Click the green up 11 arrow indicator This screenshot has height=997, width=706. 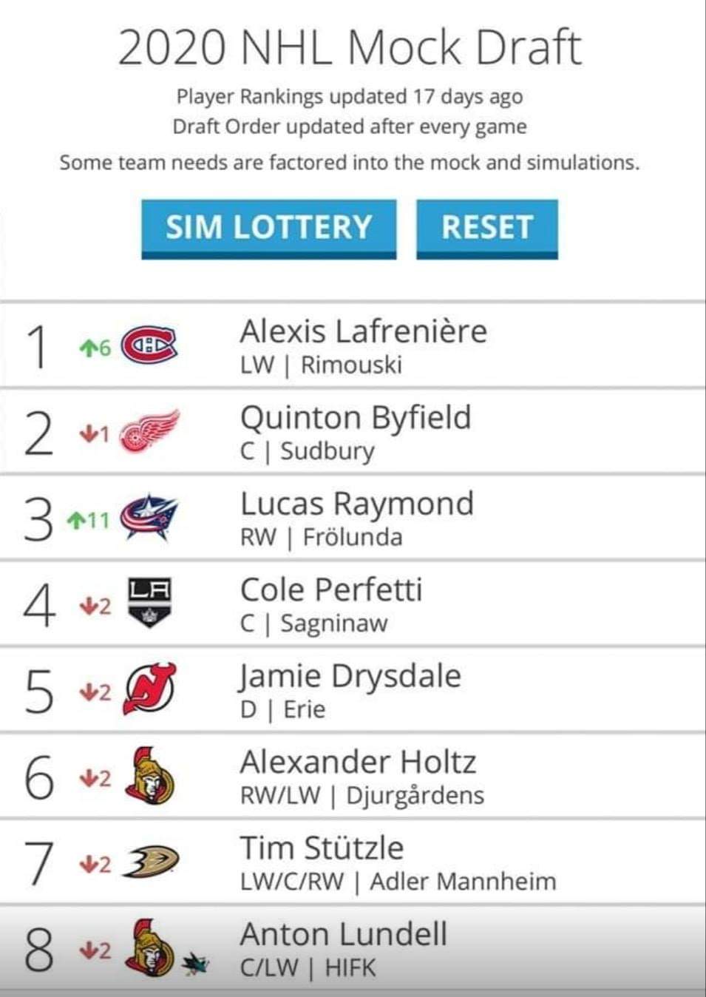(x=89, y=521)
